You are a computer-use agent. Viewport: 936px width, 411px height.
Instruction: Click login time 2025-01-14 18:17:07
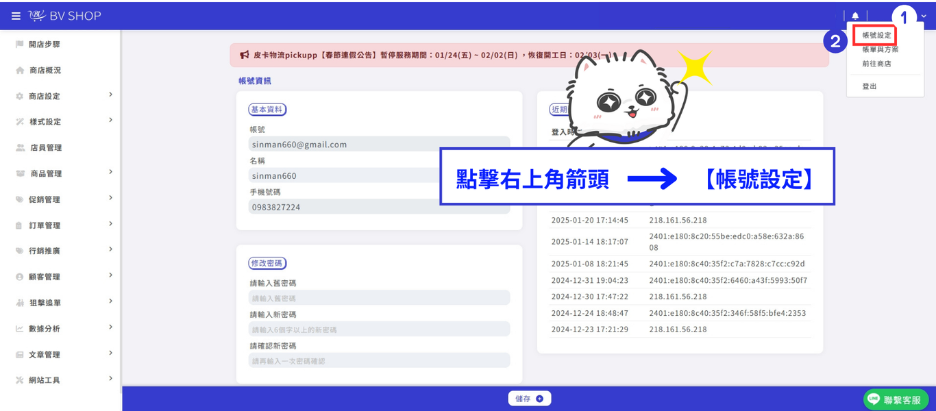coord(590,242)
